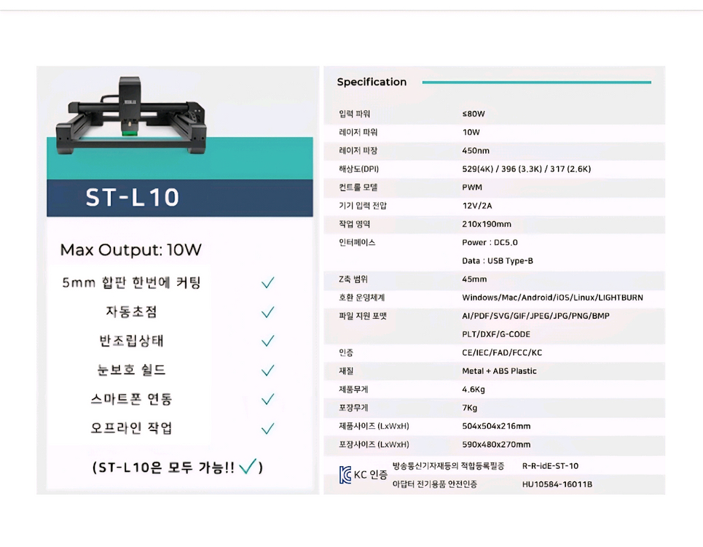Toggle the checkmark next to 오프라인 작업
Viewport: 703px width, 547px height.
267,428
